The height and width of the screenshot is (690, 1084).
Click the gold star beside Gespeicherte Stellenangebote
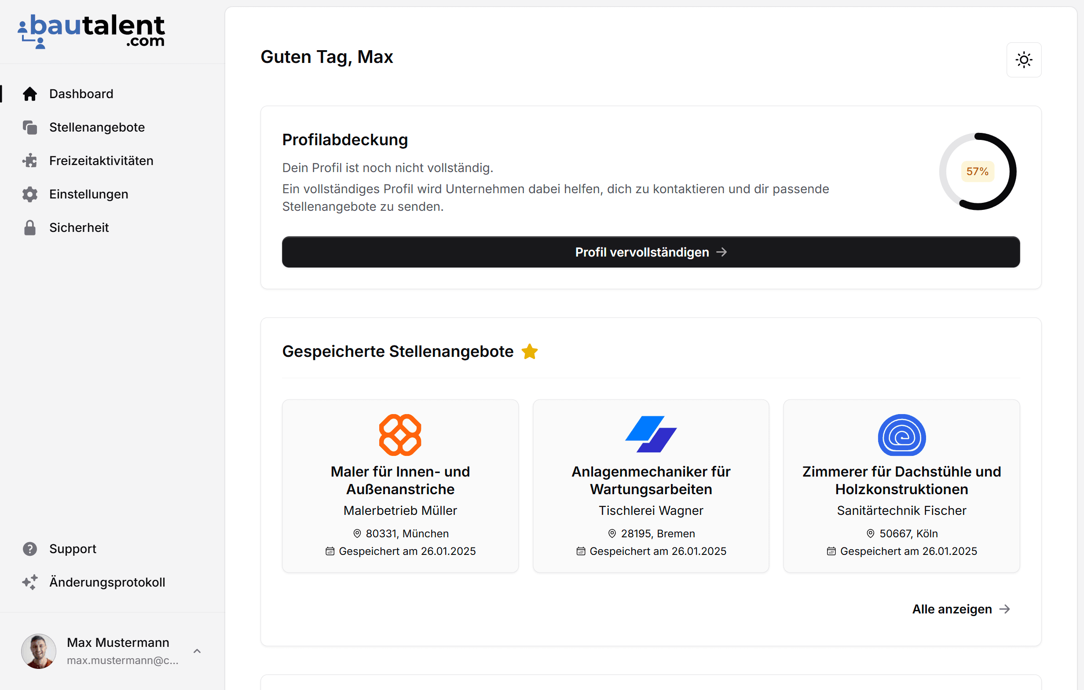tap(529, 352)
